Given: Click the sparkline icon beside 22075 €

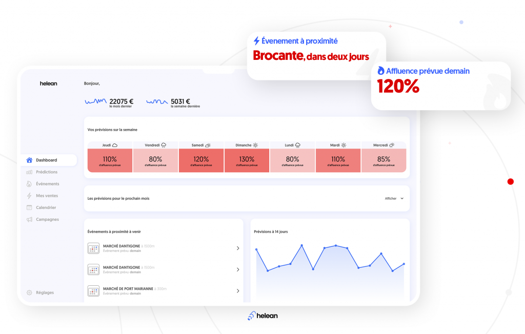Looking at the screenshot, I should click(95, 101).
